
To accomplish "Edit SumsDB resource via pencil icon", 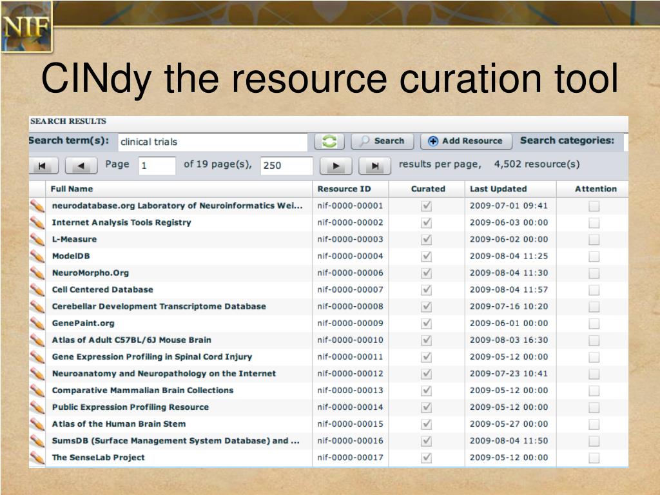I will coord(37,441).
